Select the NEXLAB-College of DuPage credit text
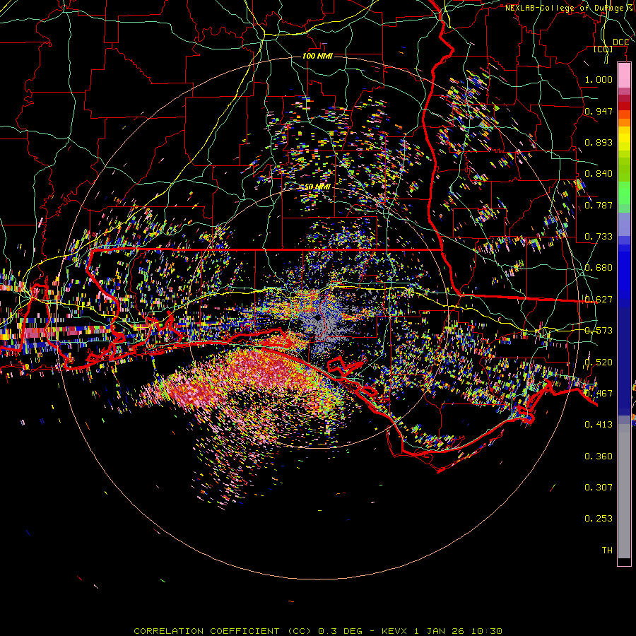This screenshot has width=636, height=636. pyautogui.click(x=570, y=8)
